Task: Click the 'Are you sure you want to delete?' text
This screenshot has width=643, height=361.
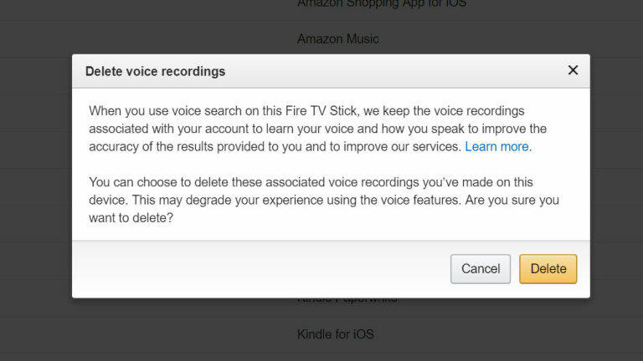Action: 324,209
